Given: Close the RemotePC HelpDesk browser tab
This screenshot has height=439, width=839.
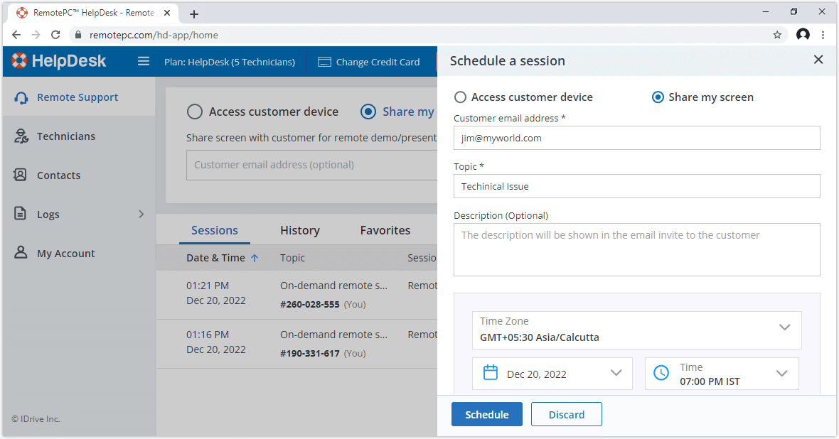Looking at the screenshot, I should pos(167,13).
